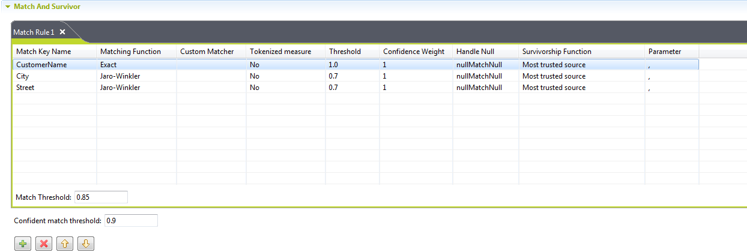Click the move up arrow icon
Screen dimensions: 747x252
(x=64, y=243)
